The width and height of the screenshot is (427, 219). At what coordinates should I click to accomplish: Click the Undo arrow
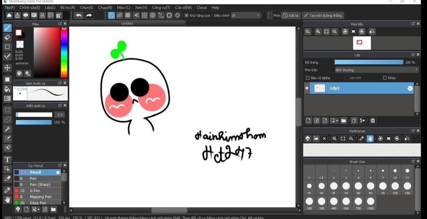pyautogui.click(x=79, y=15)
